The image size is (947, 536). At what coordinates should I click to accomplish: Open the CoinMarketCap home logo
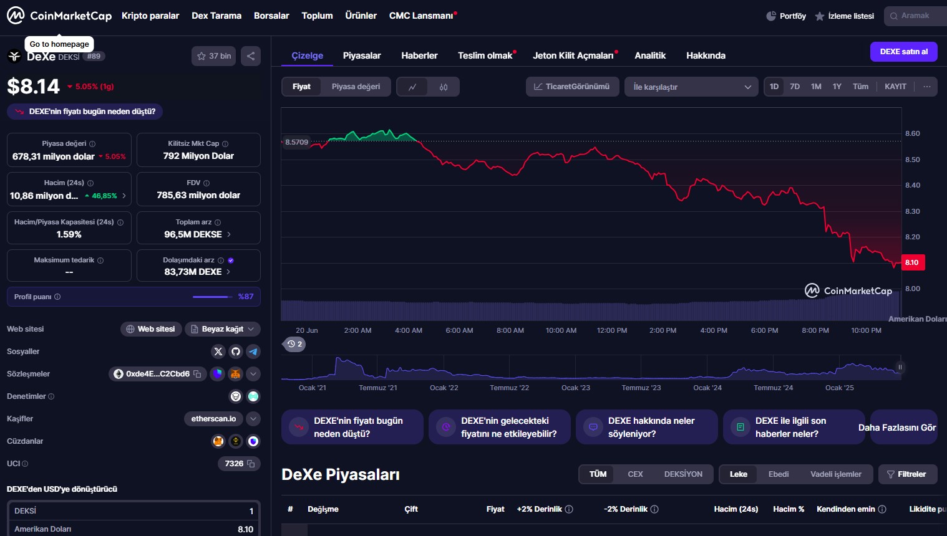(x=59, y=16)
